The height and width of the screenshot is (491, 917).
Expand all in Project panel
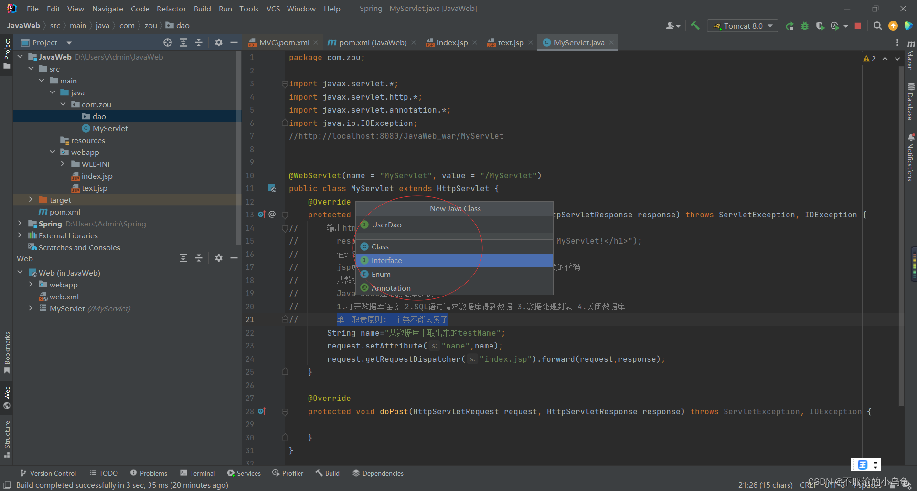click(x=183, y=42)
